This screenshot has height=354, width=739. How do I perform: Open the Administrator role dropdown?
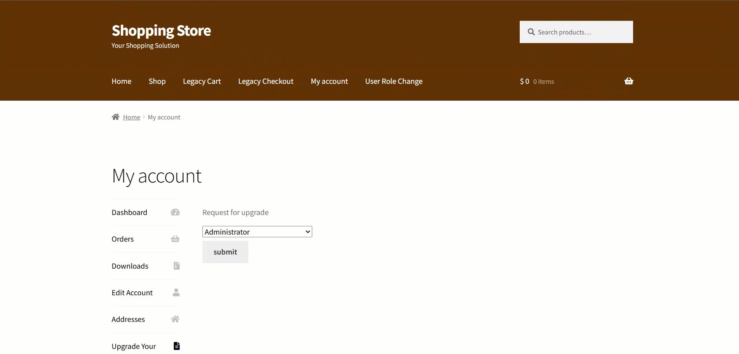tap(257, 232)
